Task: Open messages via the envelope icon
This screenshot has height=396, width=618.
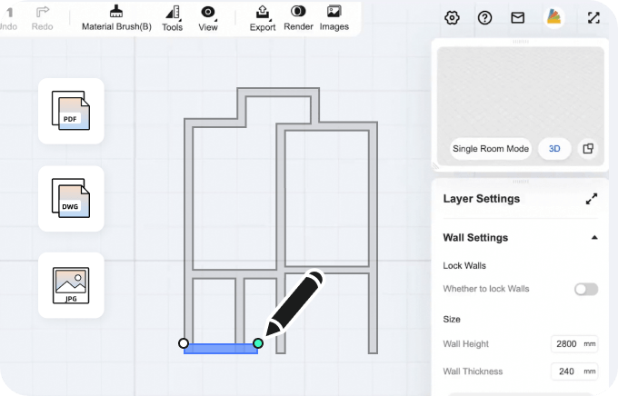Action: pos(517,18)
